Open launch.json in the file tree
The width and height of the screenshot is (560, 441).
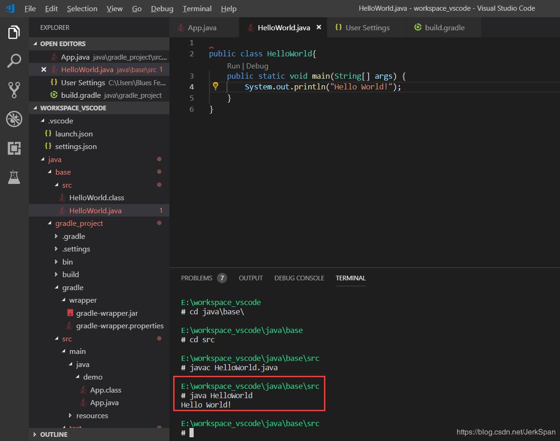(x=74, y=134)
